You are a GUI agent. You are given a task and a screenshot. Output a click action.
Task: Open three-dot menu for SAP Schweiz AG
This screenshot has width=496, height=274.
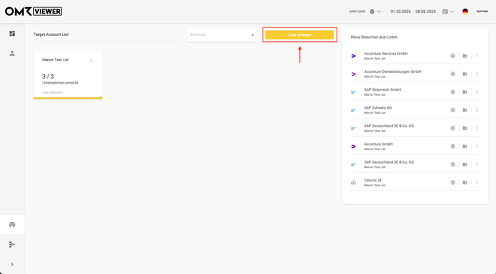point(477,110)
